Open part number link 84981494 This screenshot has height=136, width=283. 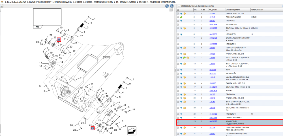(x=213, y=24)
